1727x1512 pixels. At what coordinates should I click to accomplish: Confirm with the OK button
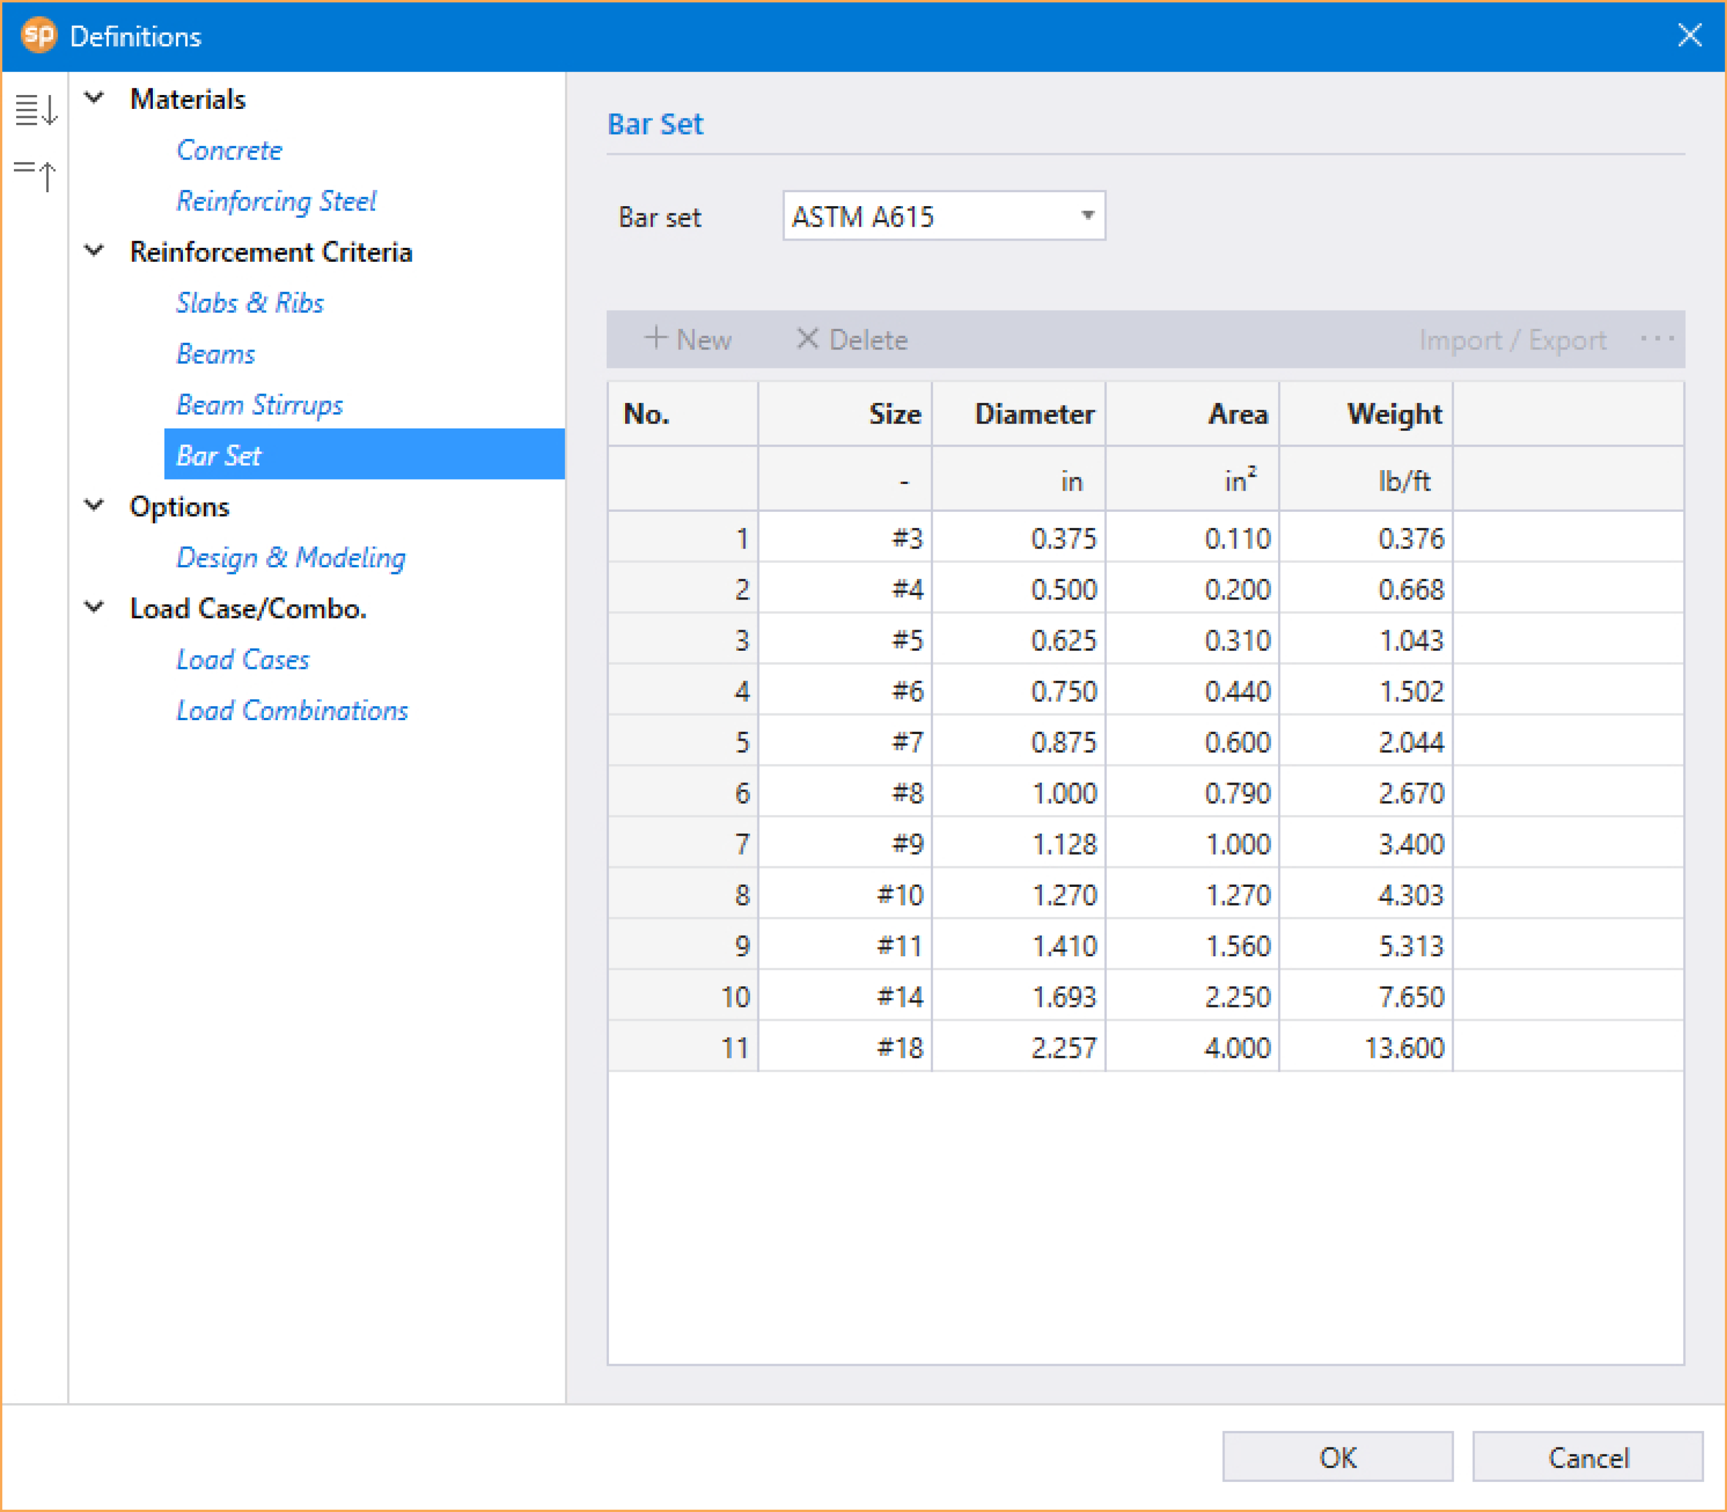[x=1338, y=1457]
